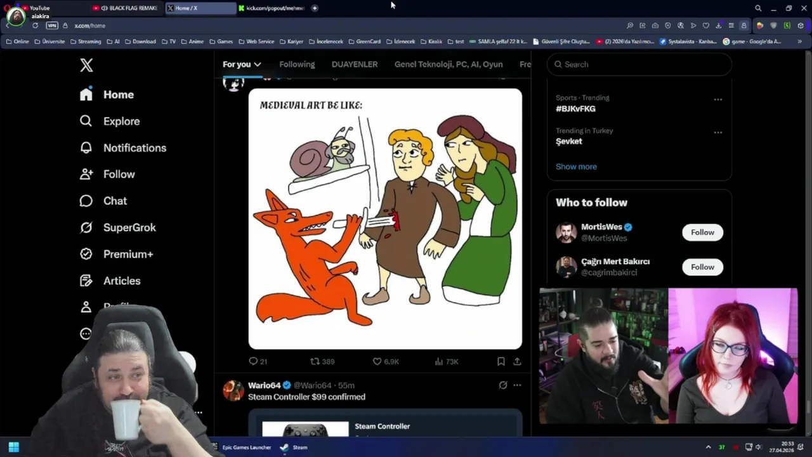Image resolution: width=812 pixels, height=457 pixels.
Task: Open SuperGrok in the sidebar
Action: [x=117, y=227]
